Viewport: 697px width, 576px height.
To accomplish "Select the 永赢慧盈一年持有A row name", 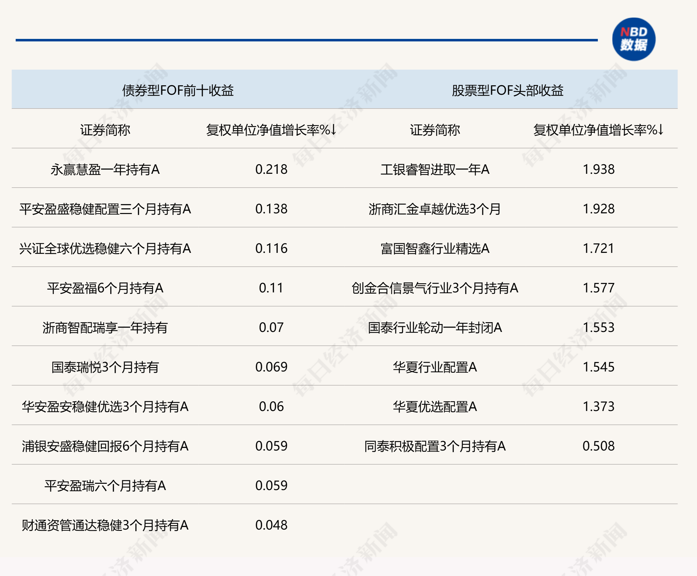I will 105,169.
